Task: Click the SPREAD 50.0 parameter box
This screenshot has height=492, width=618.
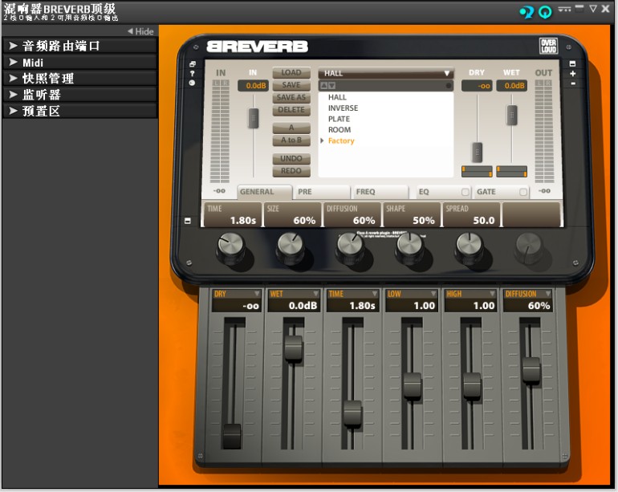Action: pyautogui.click(x=470, y=214)
